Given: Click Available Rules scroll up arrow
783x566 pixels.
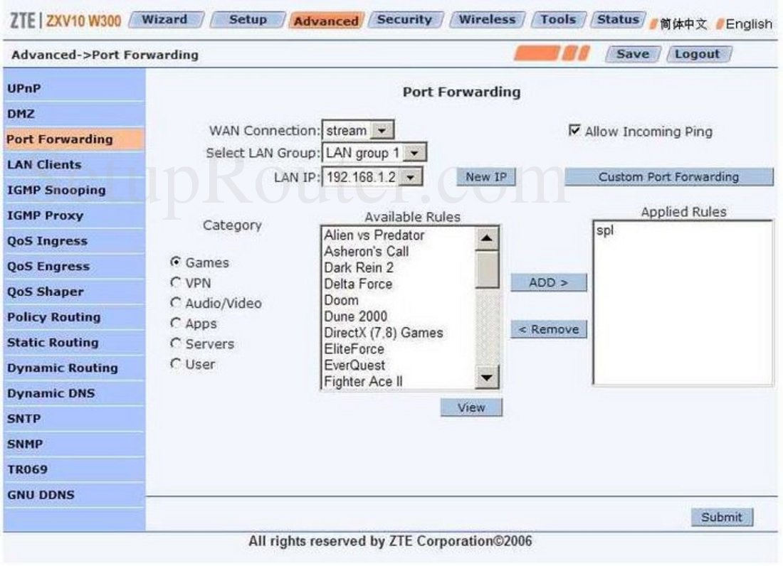Looking at the screenshot, I should (487, 239).
